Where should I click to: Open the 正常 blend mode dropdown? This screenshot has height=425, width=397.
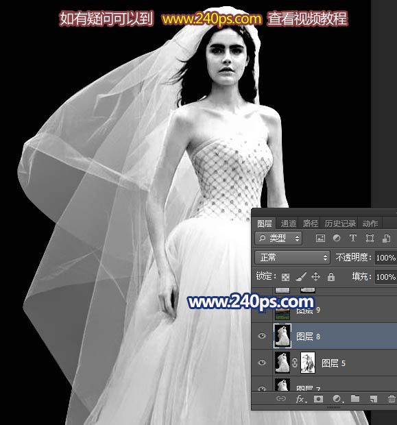(x=292, y=257)
